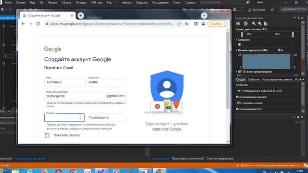Click the 'Live Share' button
The width and height of the screenshot is (308, 173).
[257, 10]
